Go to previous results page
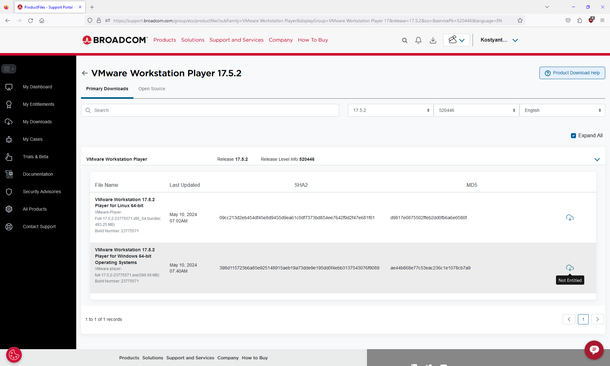 tap(569, 319)
